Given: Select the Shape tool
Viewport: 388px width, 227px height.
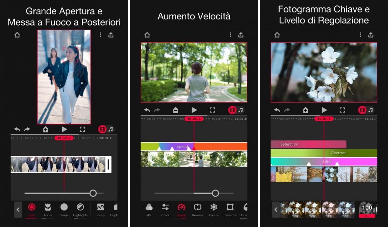Looking at the screenshot, I should 64,209.
